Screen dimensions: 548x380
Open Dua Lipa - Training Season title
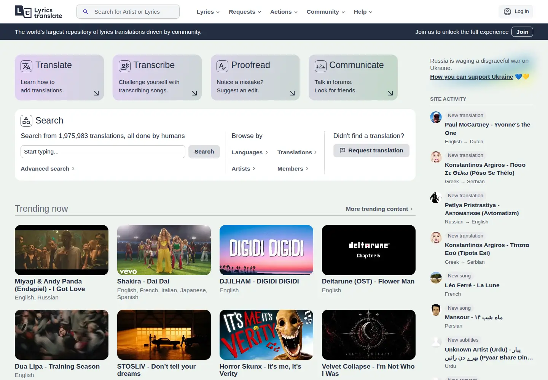57,366
